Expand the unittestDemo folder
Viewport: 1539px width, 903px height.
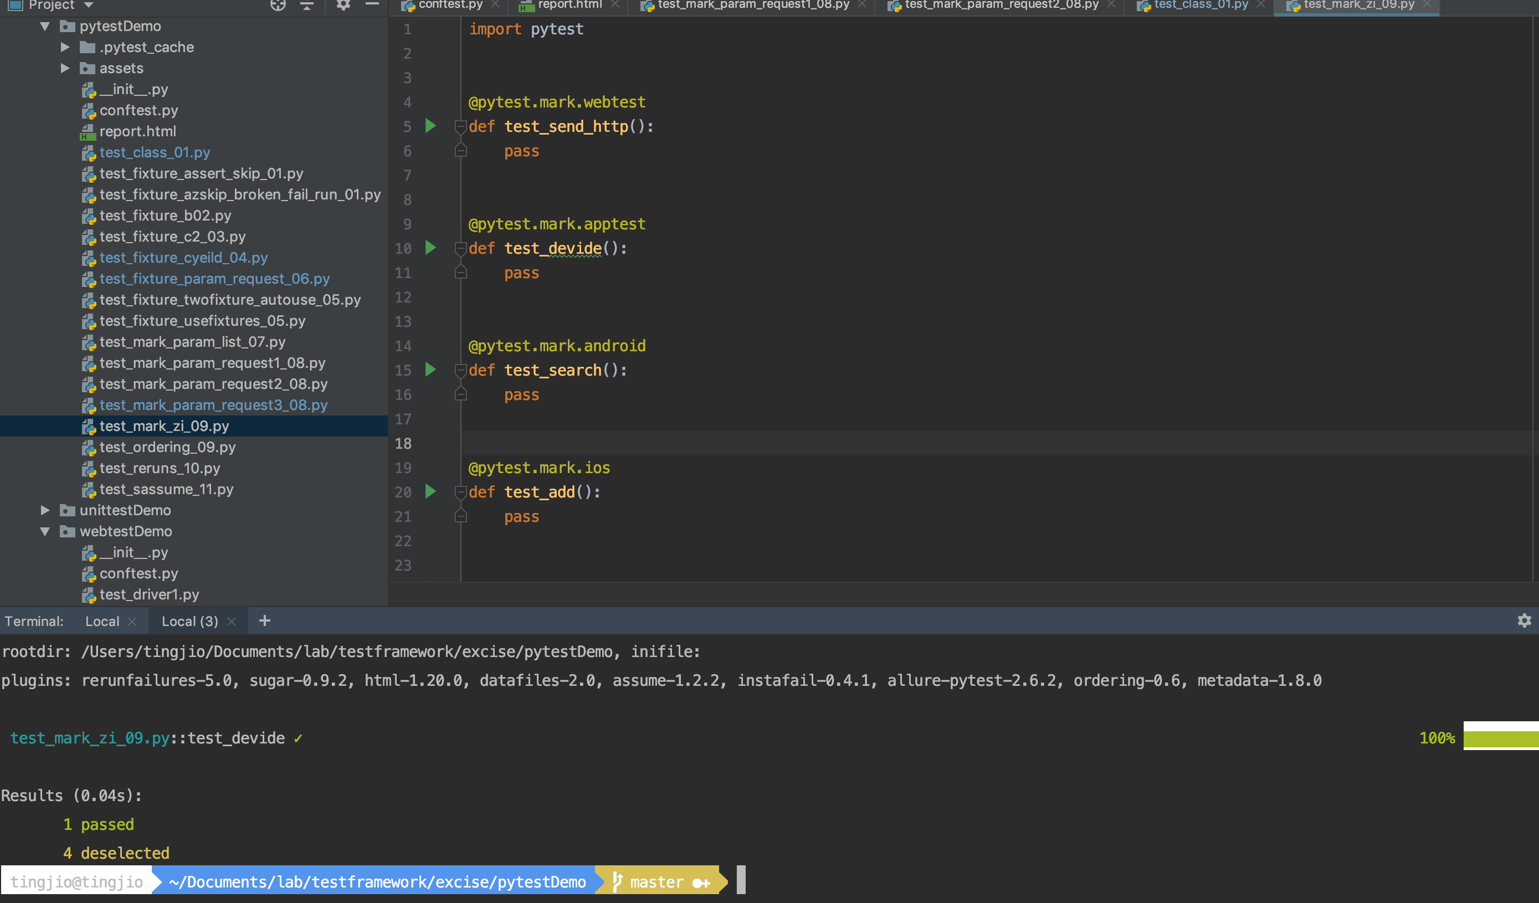[45, 510]
